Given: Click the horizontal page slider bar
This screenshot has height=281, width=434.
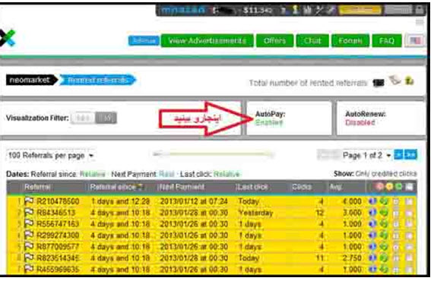Looking at the screenshot, I should (x=214, y=154).
